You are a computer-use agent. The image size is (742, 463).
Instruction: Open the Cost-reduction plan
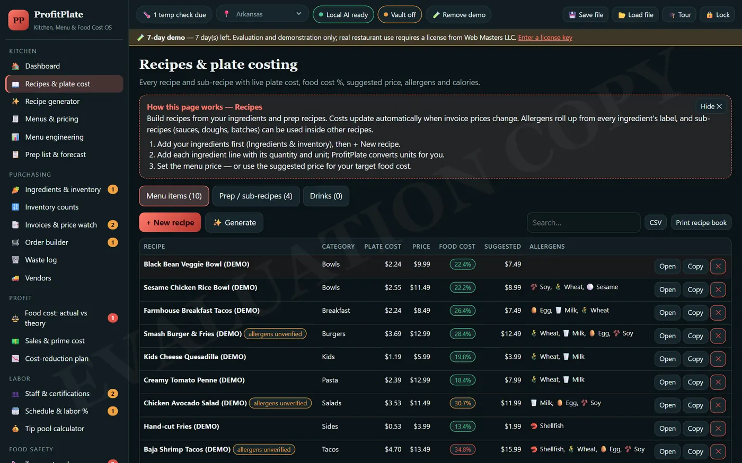click(x=64, y=359)
